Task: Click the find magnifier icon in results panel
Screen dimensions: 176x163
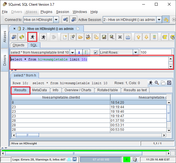Action: 157,83
